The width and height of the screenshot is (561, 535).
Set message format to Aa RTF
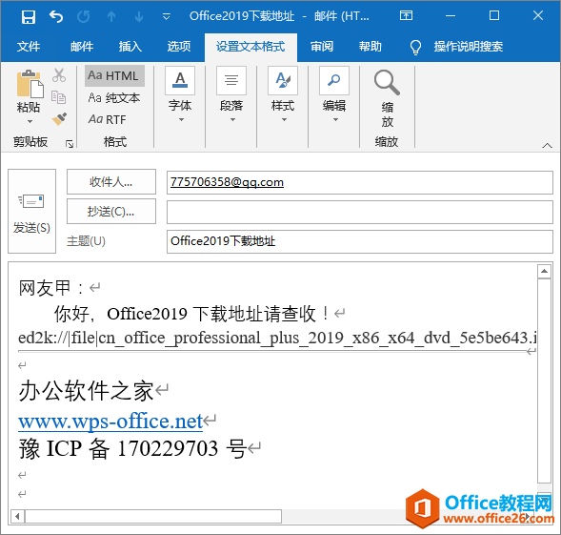click(108, 119)
